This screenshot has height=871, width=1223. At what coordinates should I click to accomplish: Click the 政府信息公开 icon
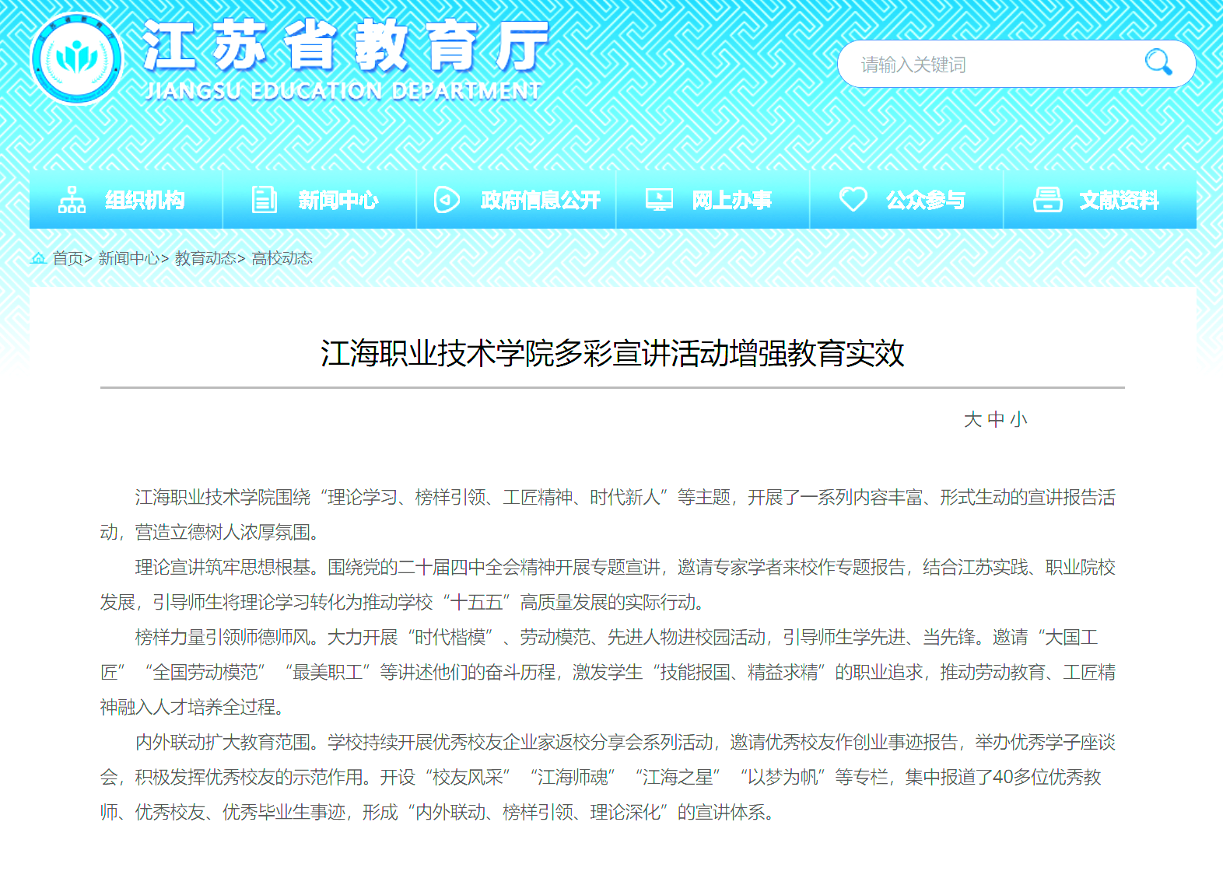[x=446, y=200]
